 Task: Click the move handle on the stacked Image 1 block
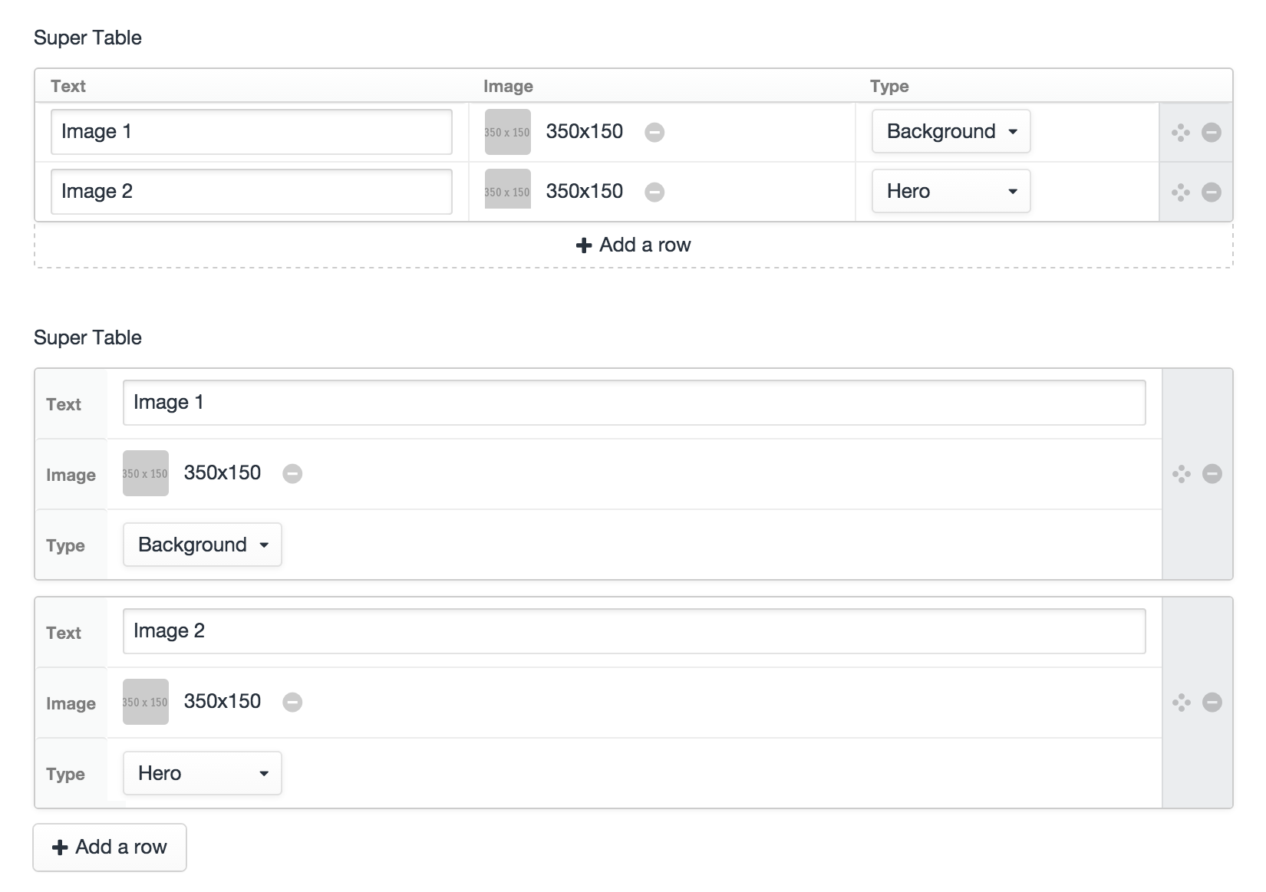(x=1182, y=474)
